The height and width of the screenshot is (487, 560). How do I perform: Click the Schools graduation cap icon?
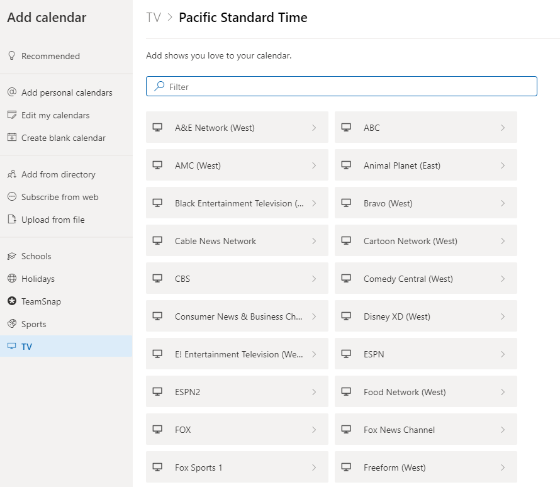(x=11, y=256)
